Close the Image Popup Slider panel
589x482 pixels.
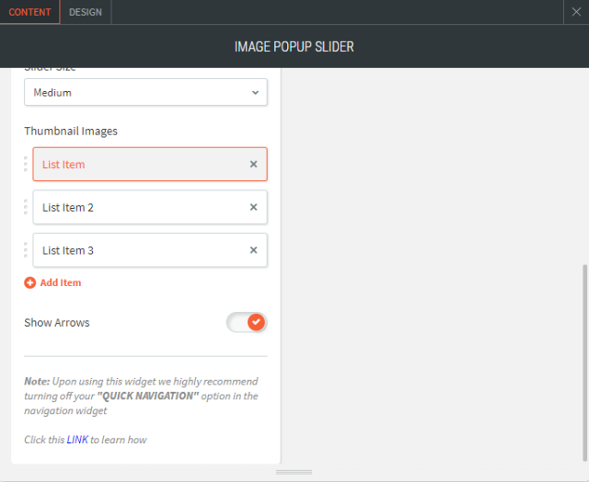(575, 12)
